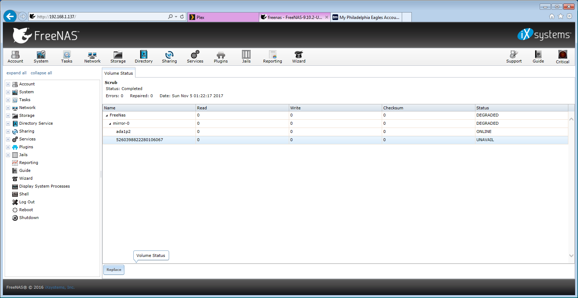Launch the Wizard from the toolbar

[x=299, y=57]
